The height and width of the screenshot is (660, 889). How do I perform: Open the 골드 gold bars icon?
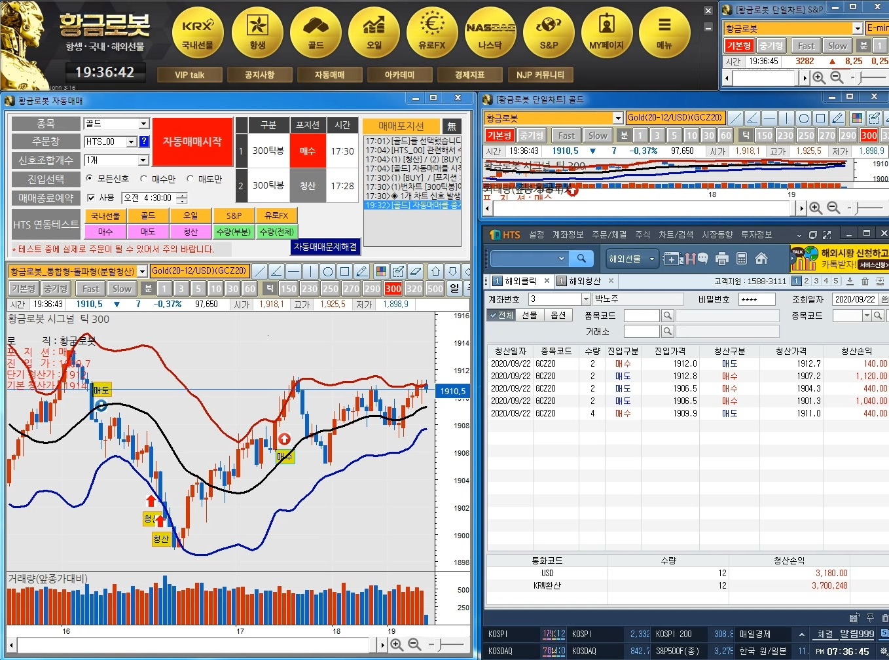point(316,32)
